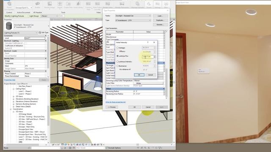
Task: Click the view scale 1/8" = 1'-0" control
Action: (x=56, y=145)
